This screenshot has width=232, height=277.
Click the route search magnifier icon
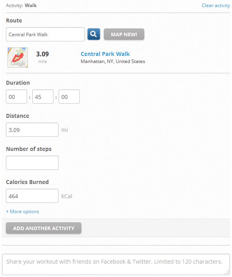[94, 34]
